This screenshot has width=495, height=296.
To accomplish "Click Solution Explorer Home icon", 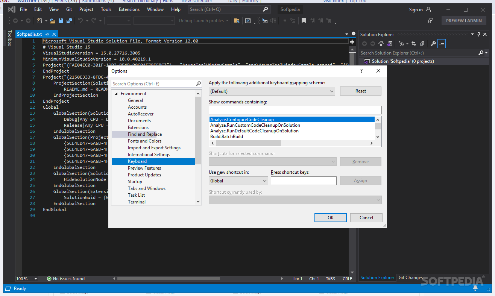I will coord(381,44).
